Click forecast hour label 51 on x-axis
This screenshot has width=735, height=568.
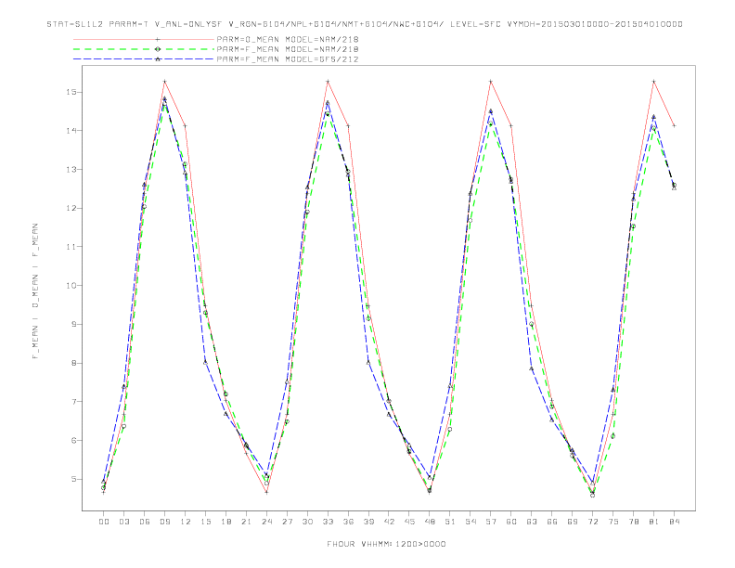450,522
